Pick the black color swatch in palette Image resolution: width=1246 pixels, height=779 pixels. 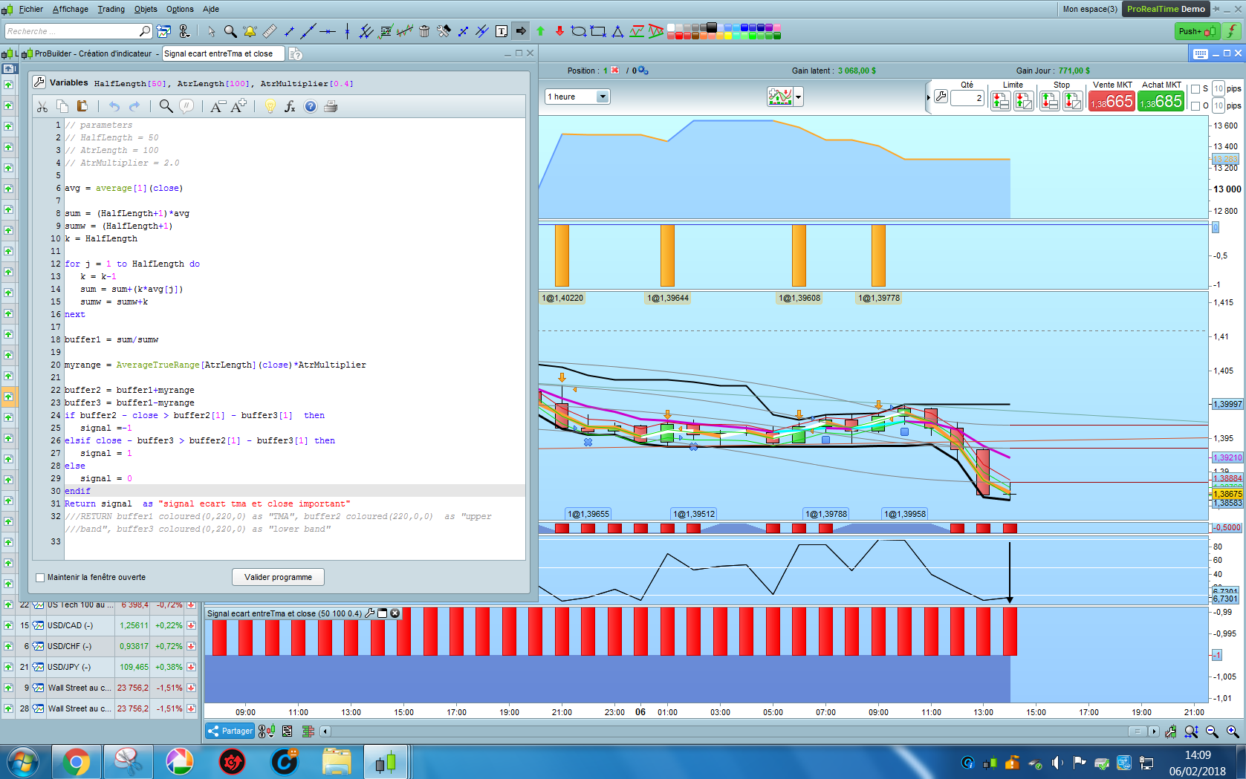(x=712, y=27)
